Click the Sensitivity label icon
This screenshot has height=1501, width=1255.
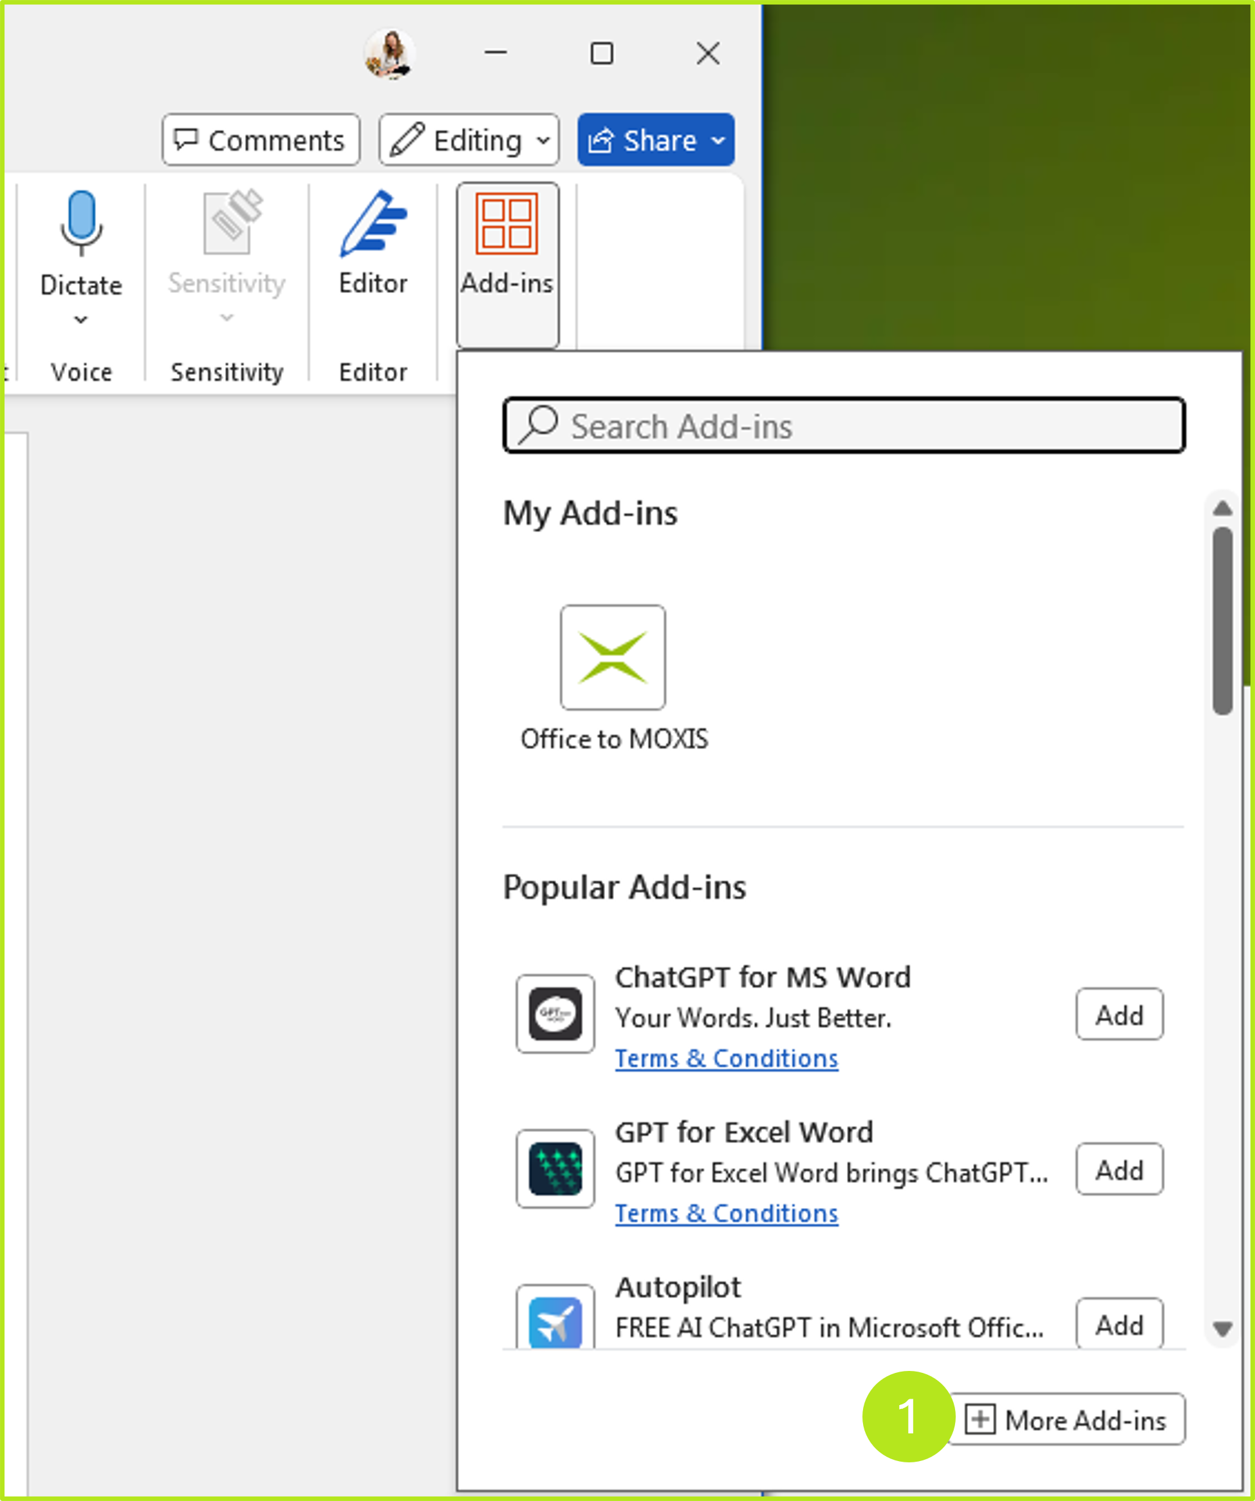[230, 222]
